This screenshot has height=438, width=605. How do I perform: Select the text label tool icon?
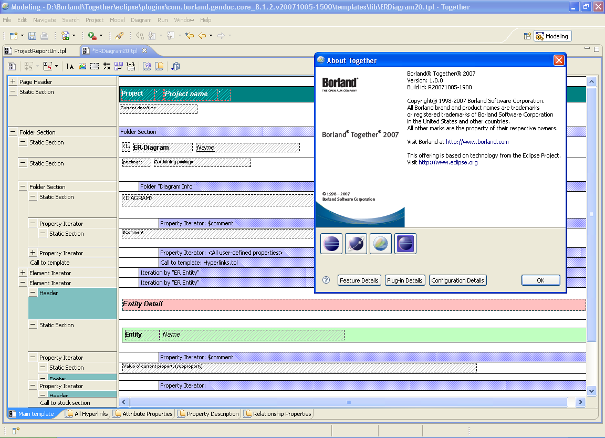[70, 66]
